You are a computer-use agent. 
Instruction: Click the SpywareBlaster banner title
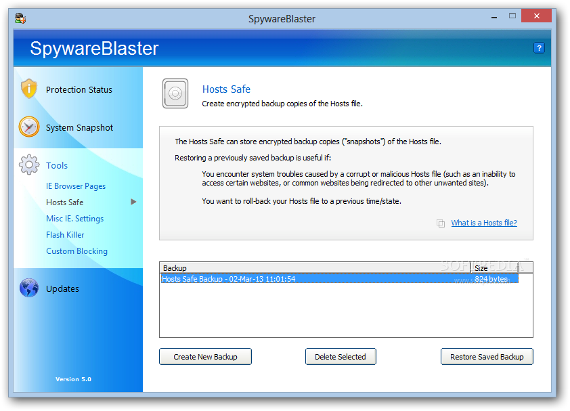click(94, 48)
